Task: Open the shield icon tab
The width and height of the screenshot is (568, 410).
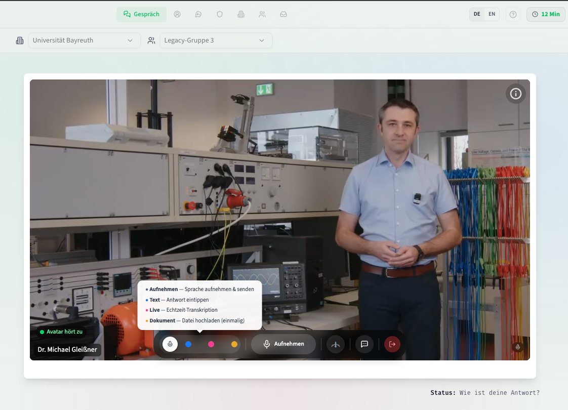Action: tap(220, 14)
